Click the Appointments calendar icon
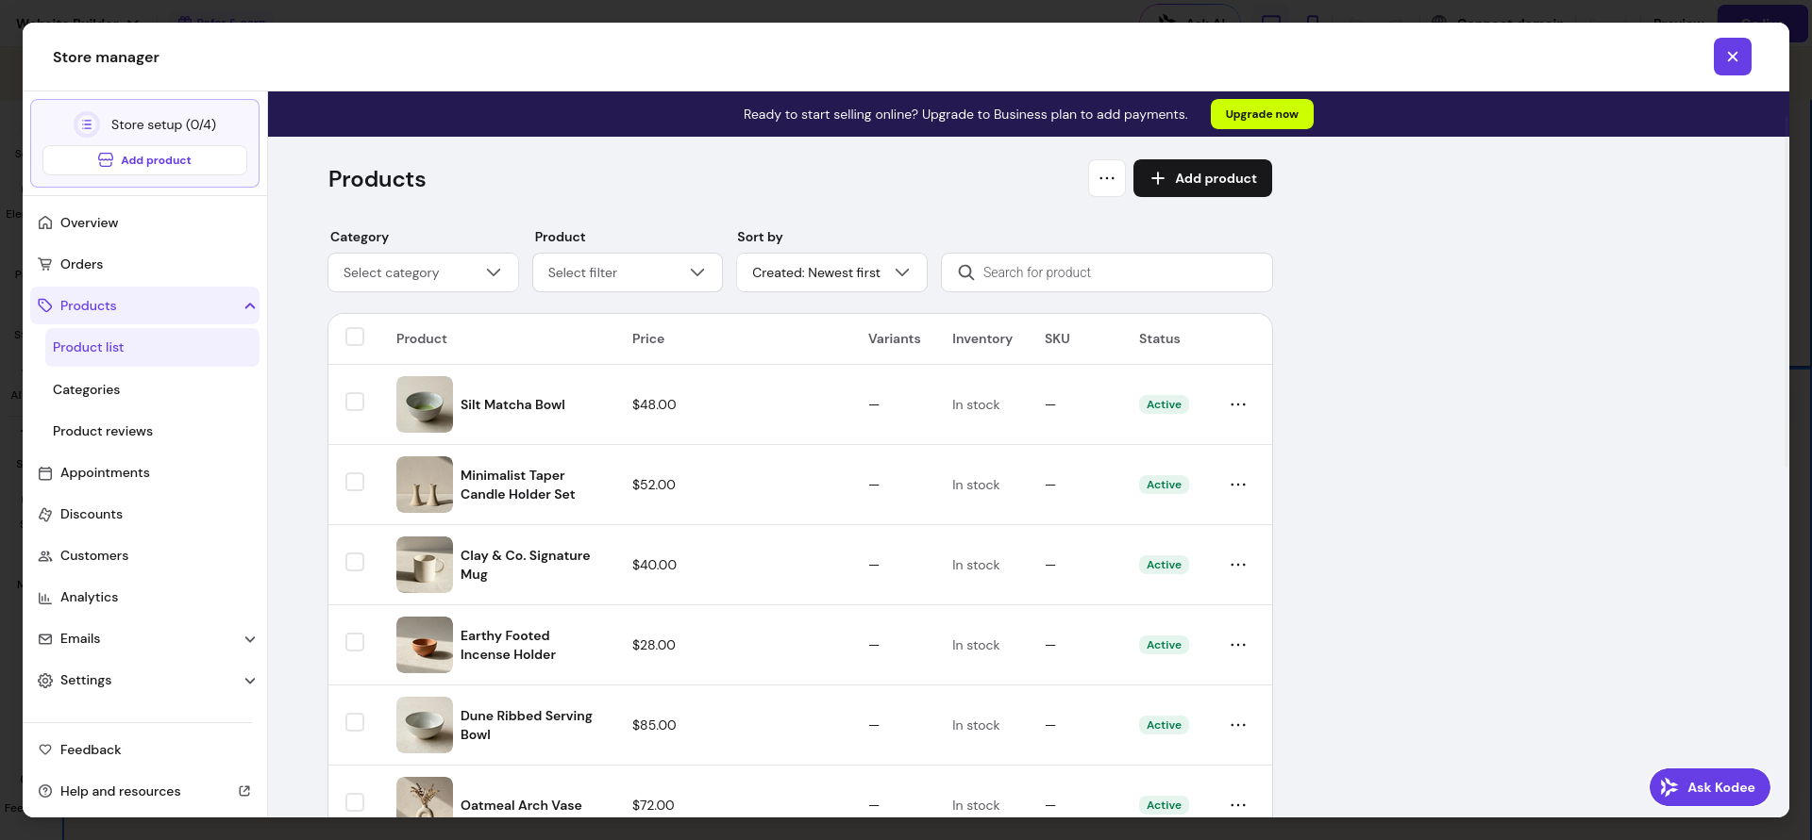Screen dimensions: 1812x840 click(x=45, y=473)
